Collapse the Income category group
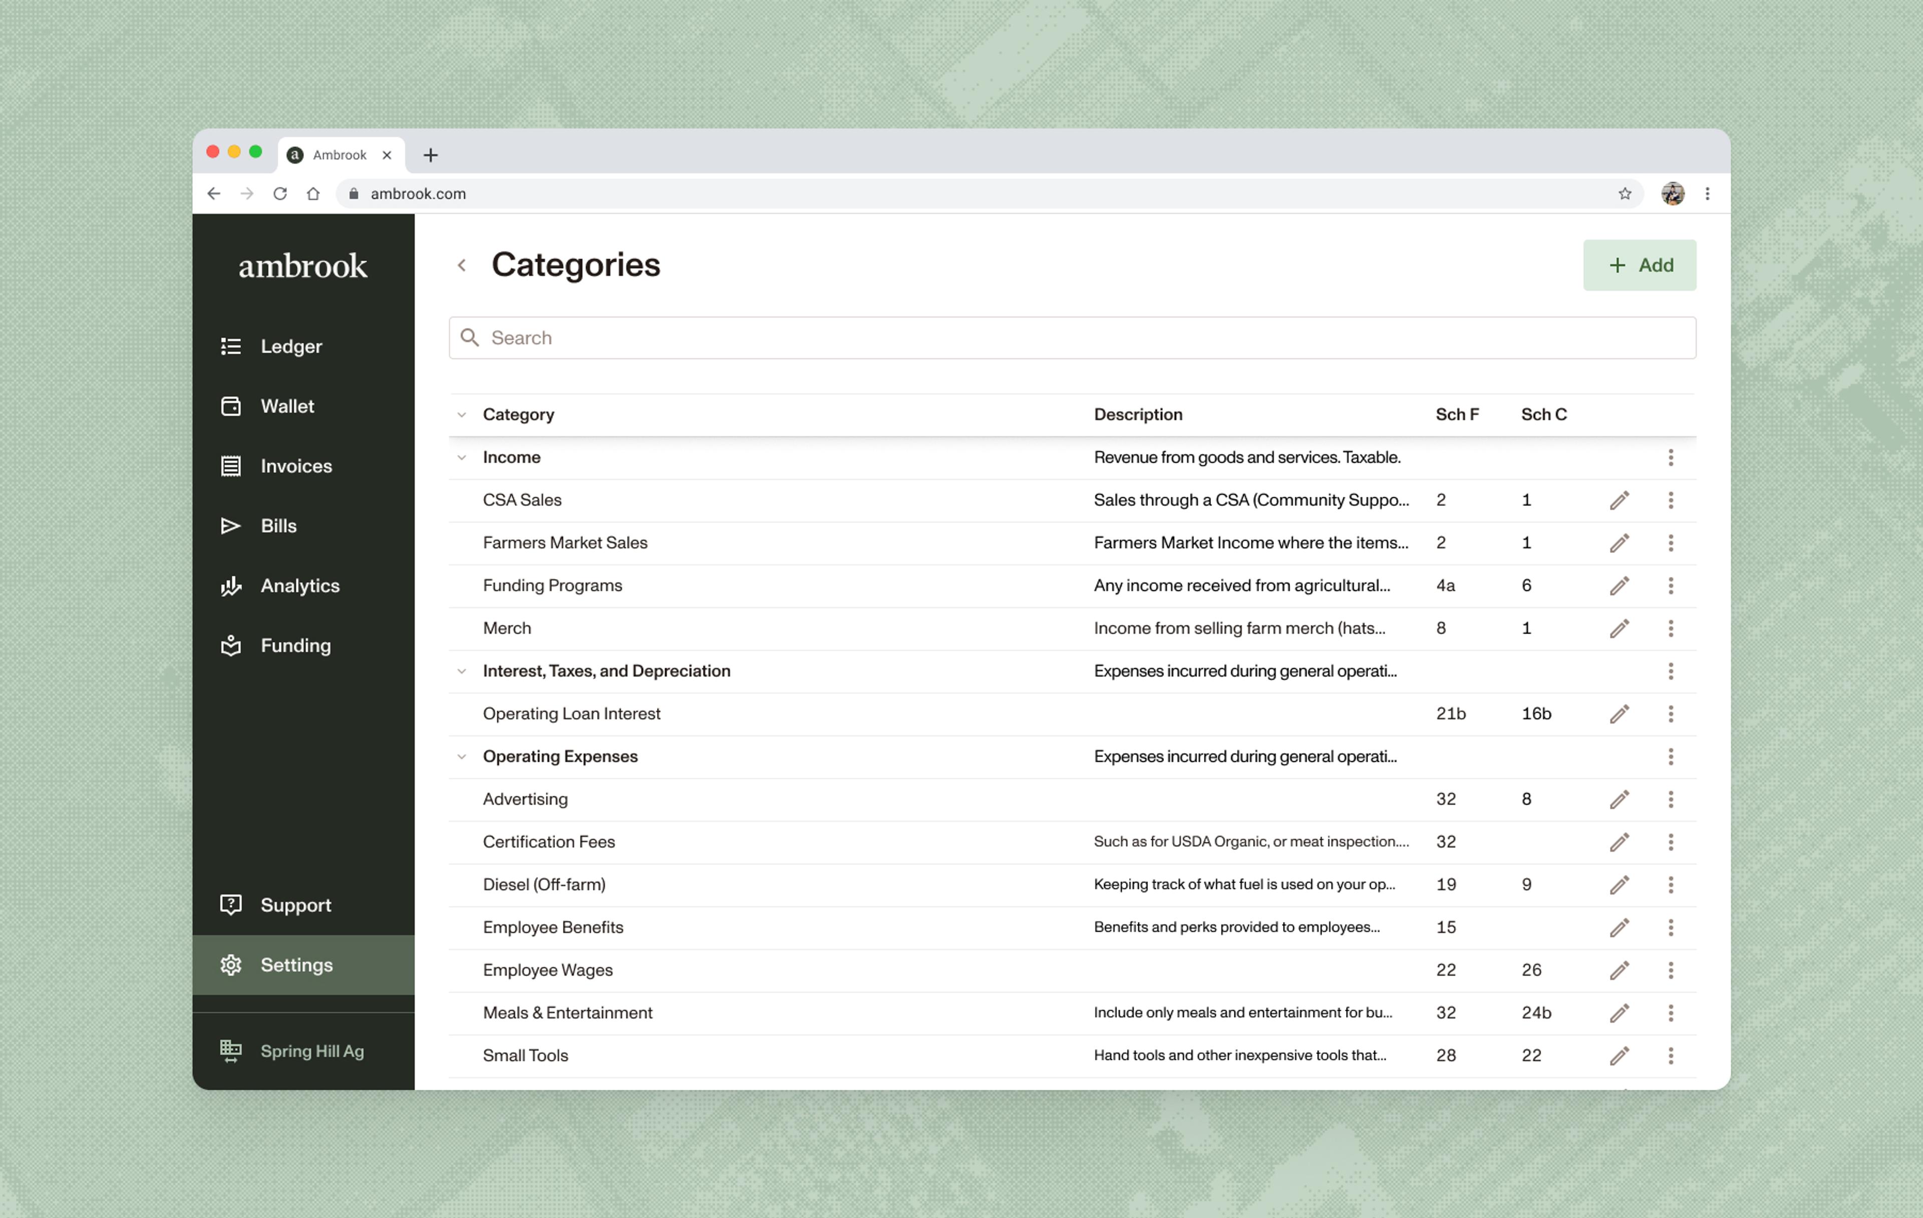The width and height of the screenshot is (1923, 1218). 462,458
